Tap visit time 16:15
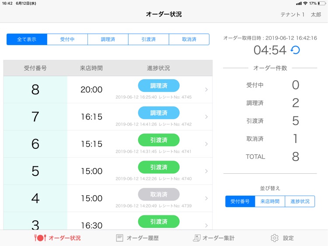 (x=91, y=117)
